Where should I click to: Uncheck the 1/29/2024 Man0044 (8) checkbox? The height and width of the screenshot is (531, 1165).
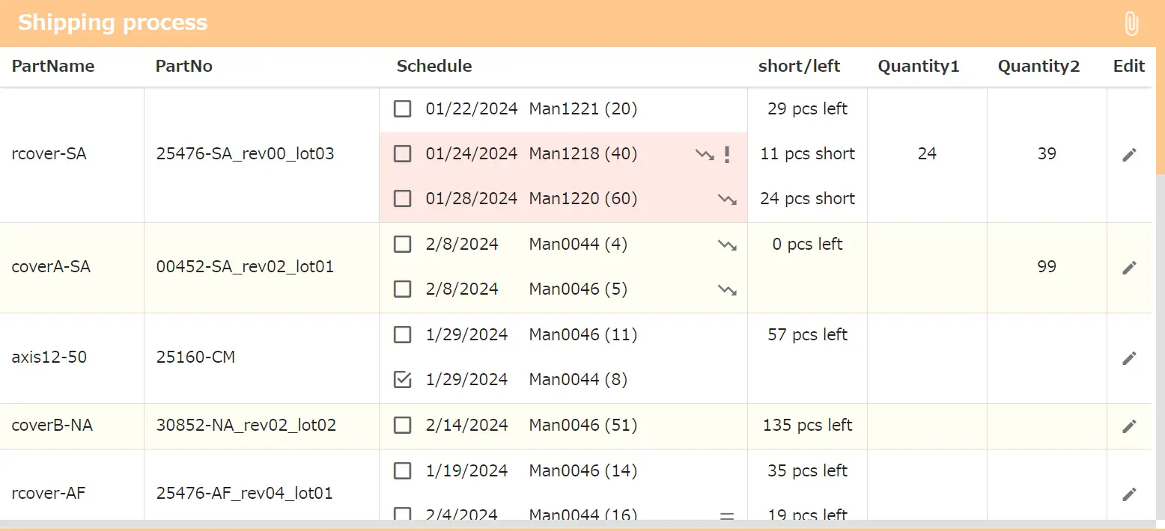(x=403, y=380)
